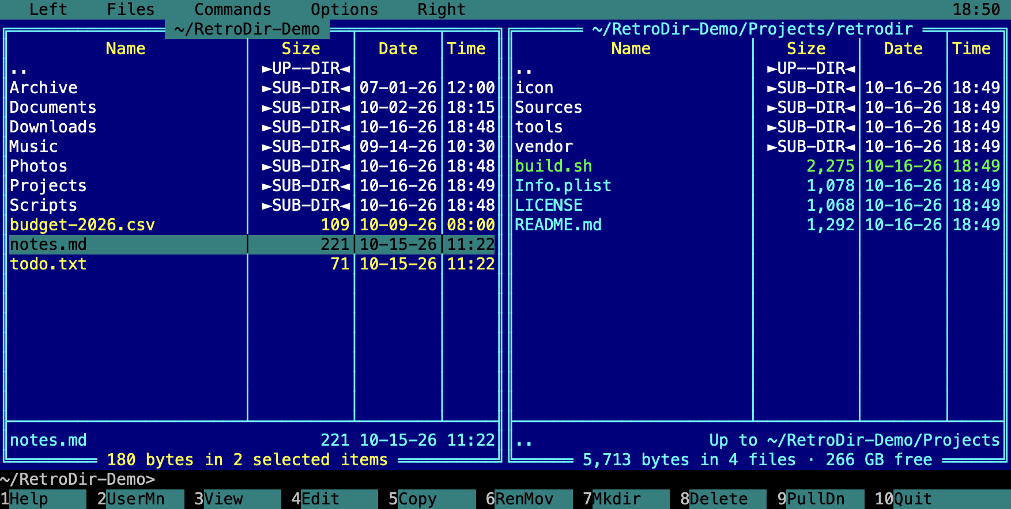The height and width of the screenshot is (509, 1011).
Task: Click the right panel Date column header
Action: click(903, 48)
